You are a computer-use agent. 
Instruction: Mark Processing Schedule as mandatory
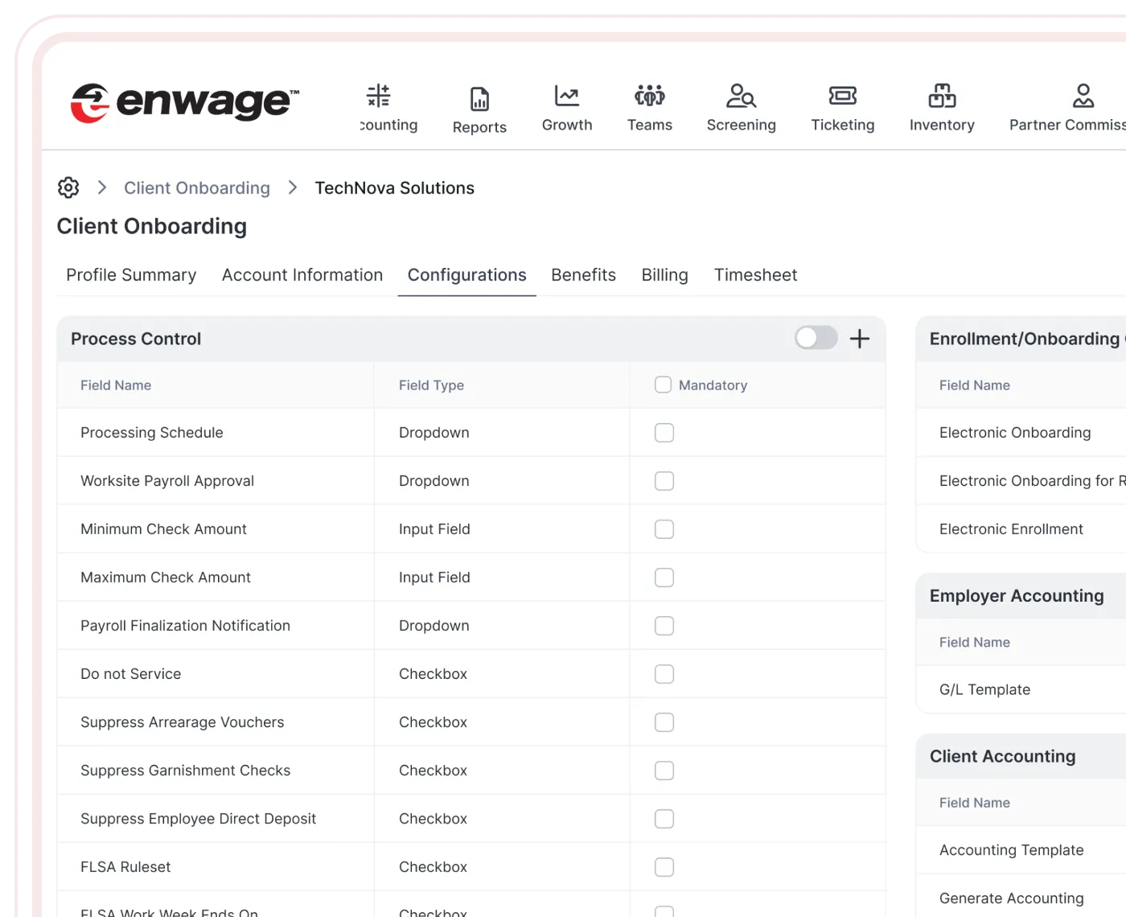(664, 432)
